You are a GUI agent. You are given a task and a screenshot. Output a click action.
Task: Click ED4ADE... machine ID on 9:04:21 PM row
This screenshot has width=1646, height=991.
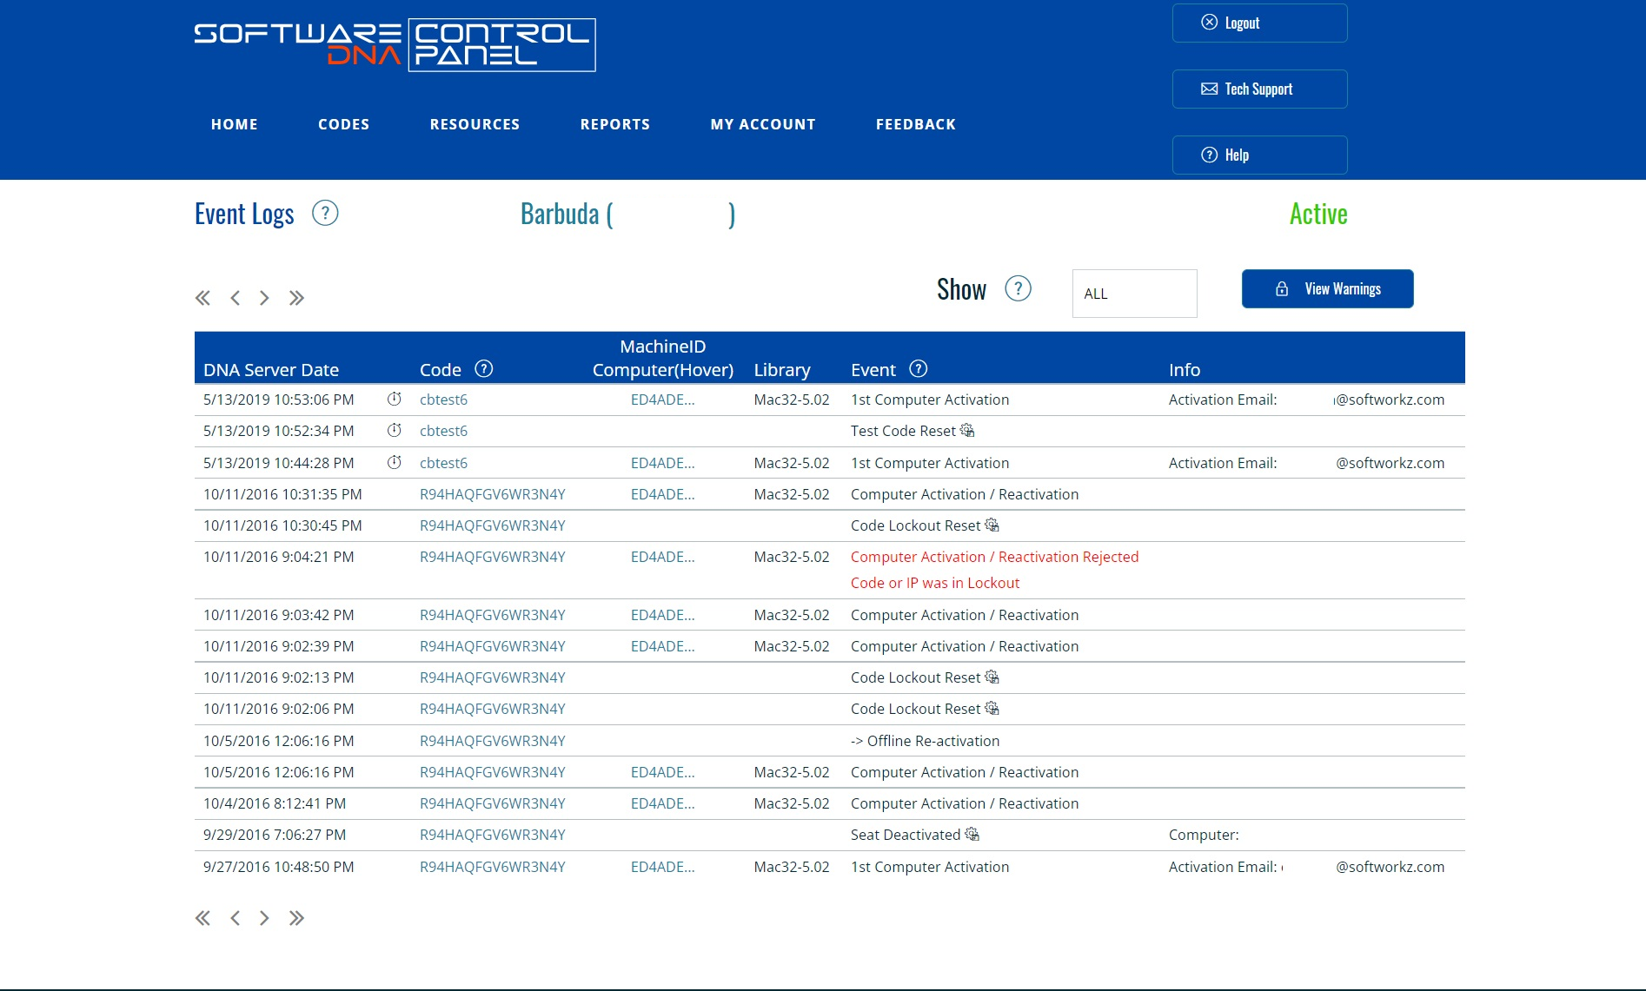662,557
